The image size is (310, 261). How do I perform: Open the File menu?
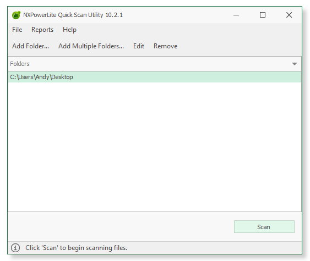[17, 30]
